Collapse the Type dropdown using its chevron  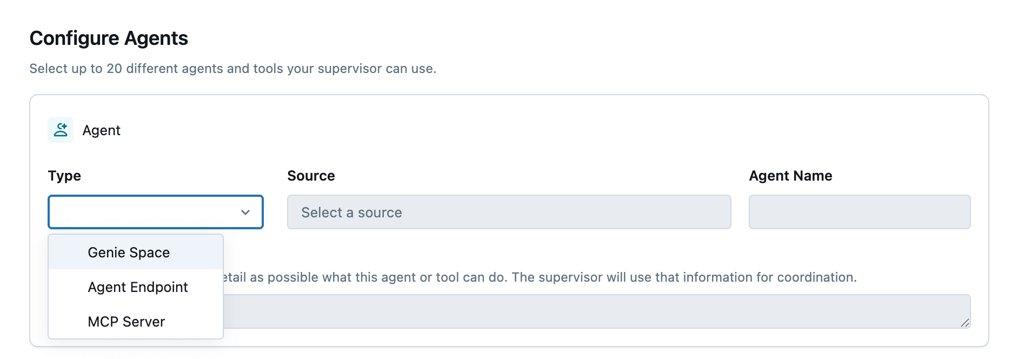tap(245, 212)
